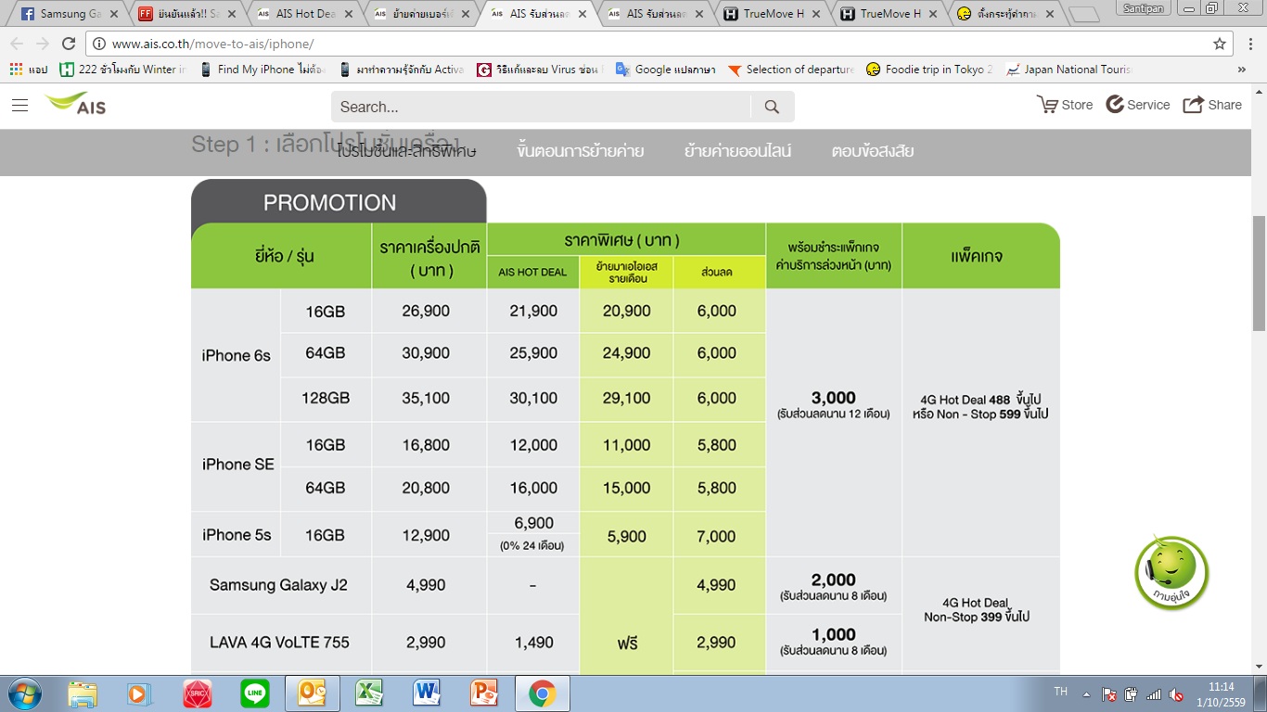Click the PROMOTION table header tab
The image size is (1267, 712).
pos(339,202)
